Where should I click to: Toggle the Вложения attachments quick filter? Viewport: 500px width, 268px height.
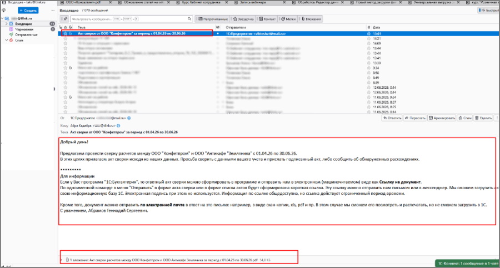pyautogui.click(x=311, y=19)
